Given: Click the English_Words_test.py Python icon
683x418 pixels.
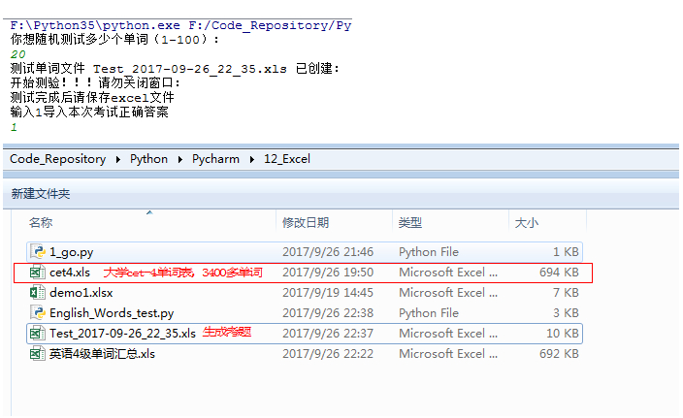Looking at the screenshot, I should 38,312.
